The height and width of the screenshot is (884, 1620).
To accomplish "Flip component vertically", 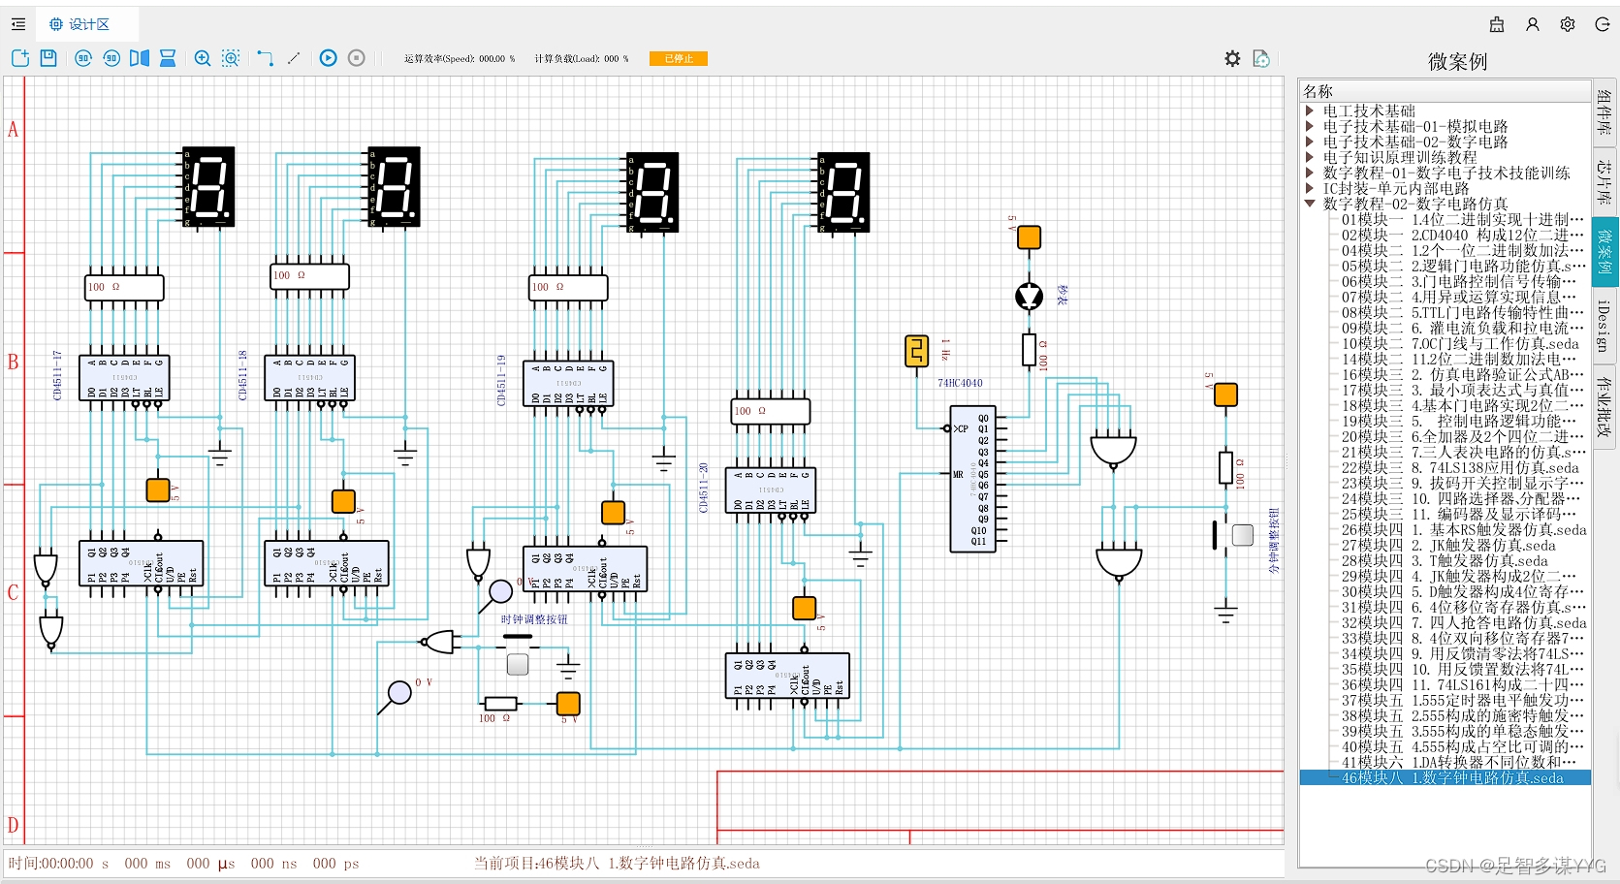I will (x=168, y=58).
